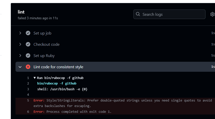Screen dimensions: 215x119
Task: Click the red failure icon for Lint step
Action: tap(28, 67)
